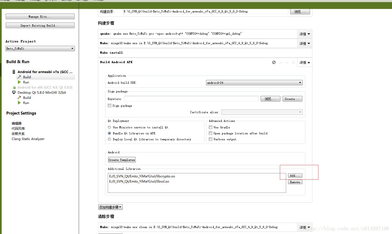Enable Use Gradle option
The height and width of the screenshot is (234, 392).
[210, 127]
